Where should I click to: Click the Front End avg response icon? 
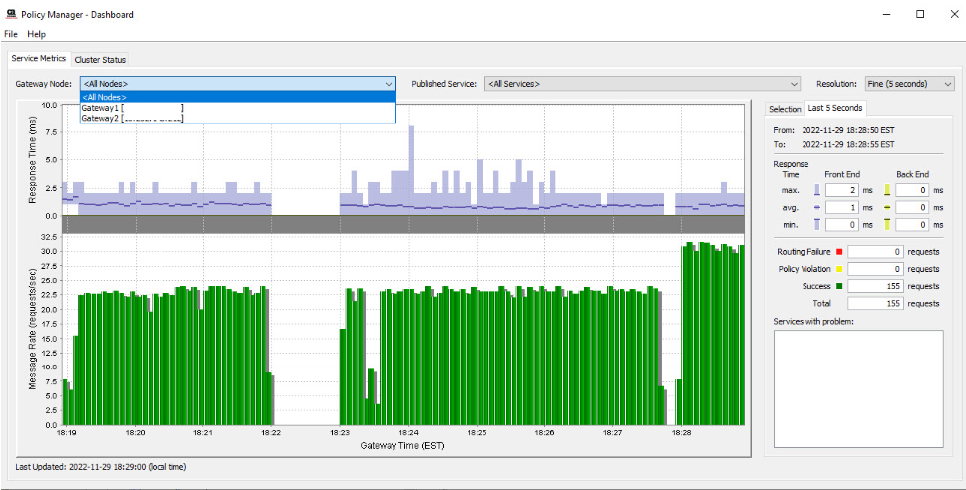point(817,207)
